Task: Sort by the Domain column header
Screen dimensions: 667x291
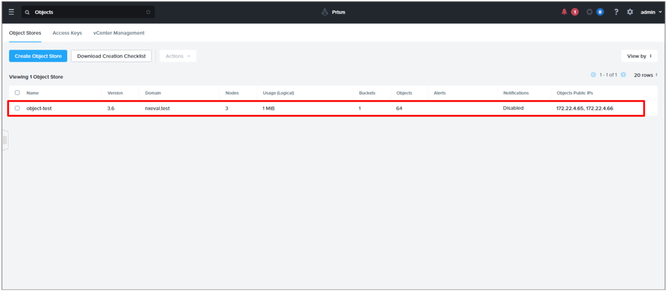Action: click(x=153, y=93)
